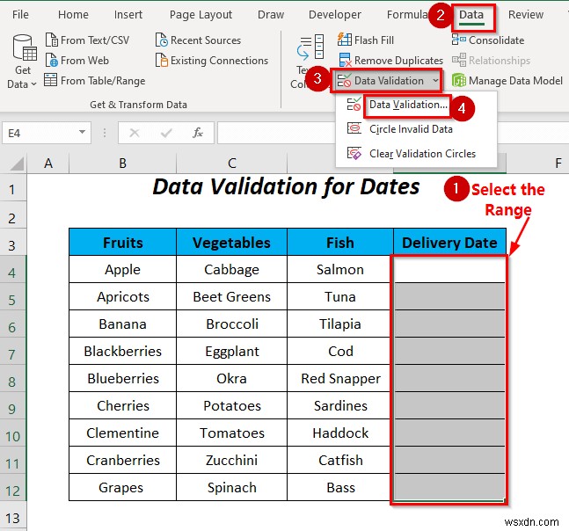Click the Recent Sources button label

click(x=206, y=40)
